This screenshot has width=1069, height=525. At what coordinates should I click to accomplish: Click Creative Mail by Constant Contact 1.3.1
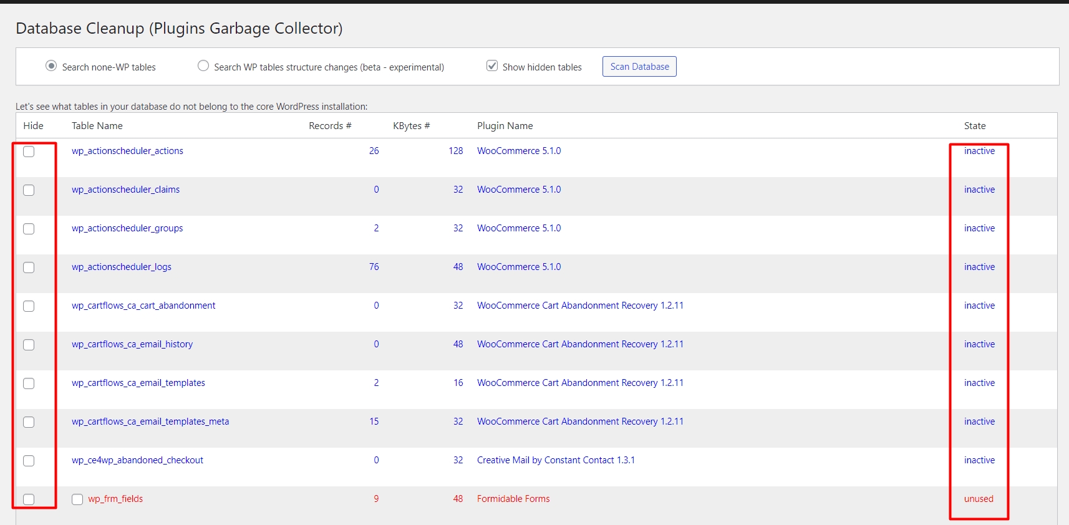coord(556,460)
